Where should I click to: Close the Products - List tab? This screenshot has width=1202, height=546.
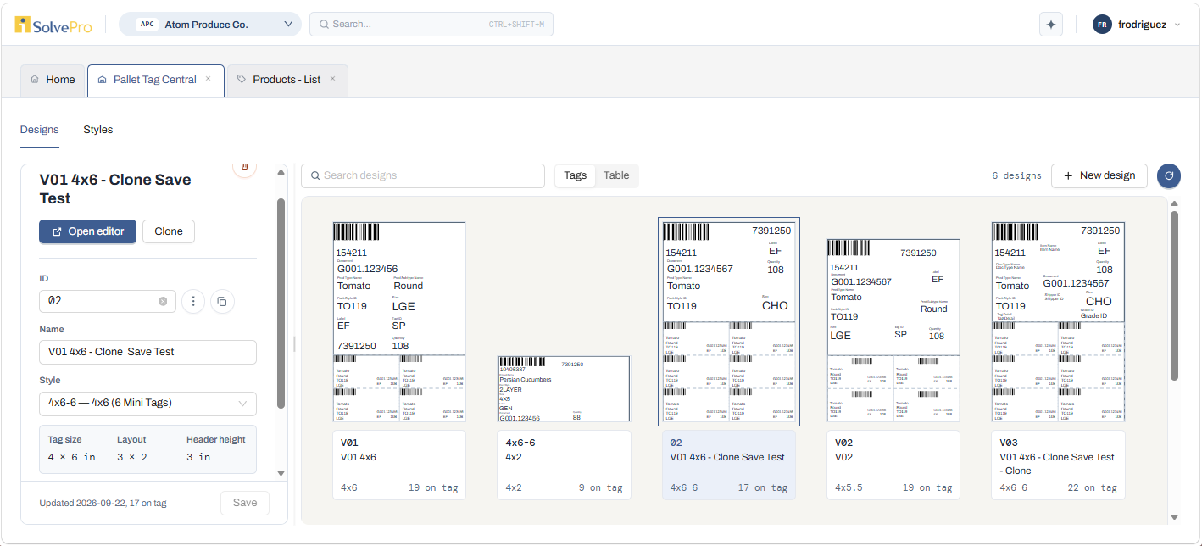pos(332,79)
